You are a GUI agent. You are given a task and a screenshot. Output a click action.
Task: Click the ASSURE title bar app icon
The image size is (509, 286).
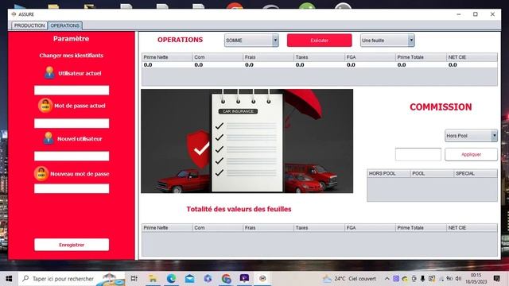click(x=14, y=14)
